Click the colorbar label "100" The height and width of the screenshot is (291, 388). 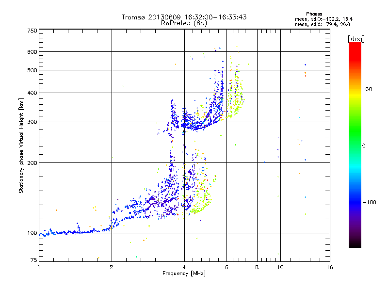[x=367, y=89]
